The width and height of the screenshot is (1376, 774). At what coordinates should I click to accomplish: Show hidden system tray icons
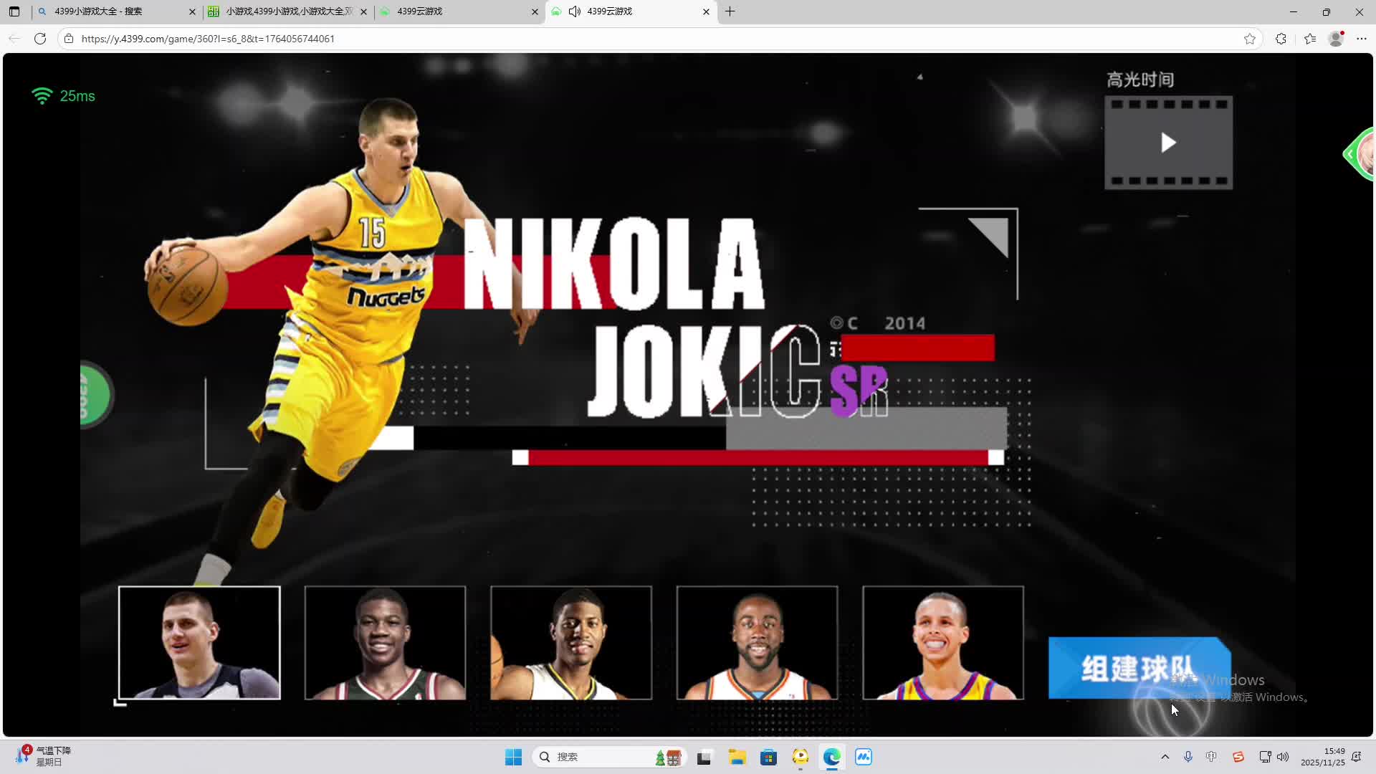(1165, 757)
